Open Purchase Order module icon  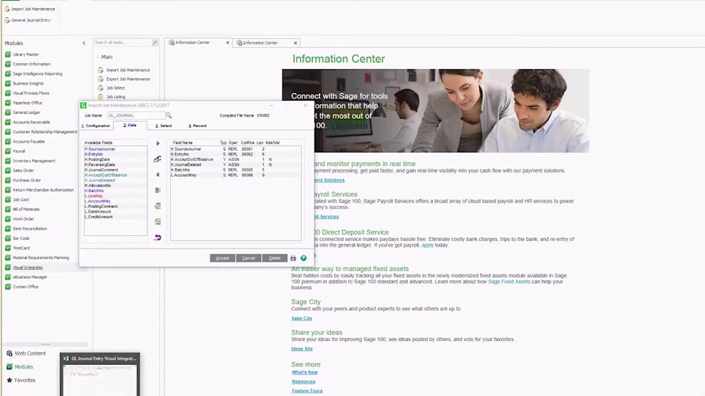pyautogui.click(x=8, y=180)
